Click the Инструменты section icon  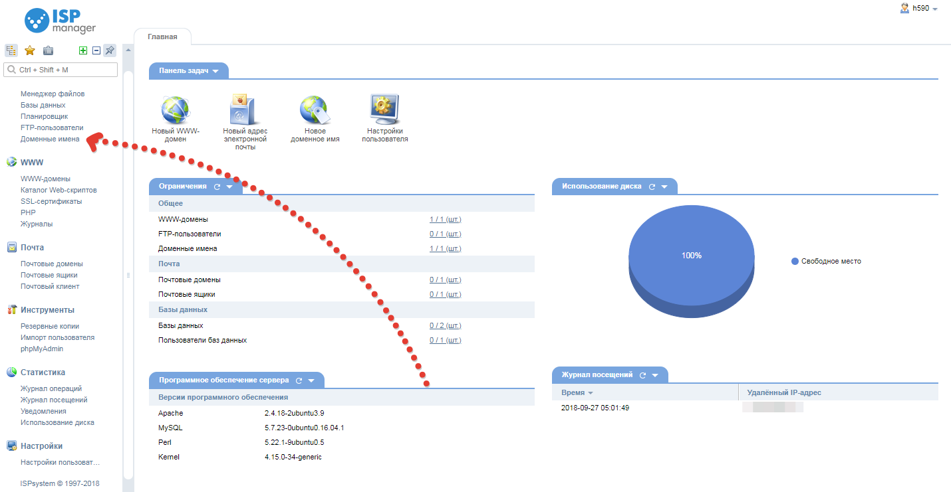11,309
